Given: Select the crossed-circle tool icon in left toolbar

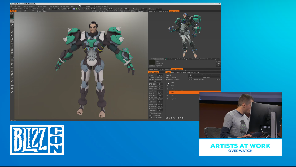Looking at the screenshot, I should coord(12,71).
